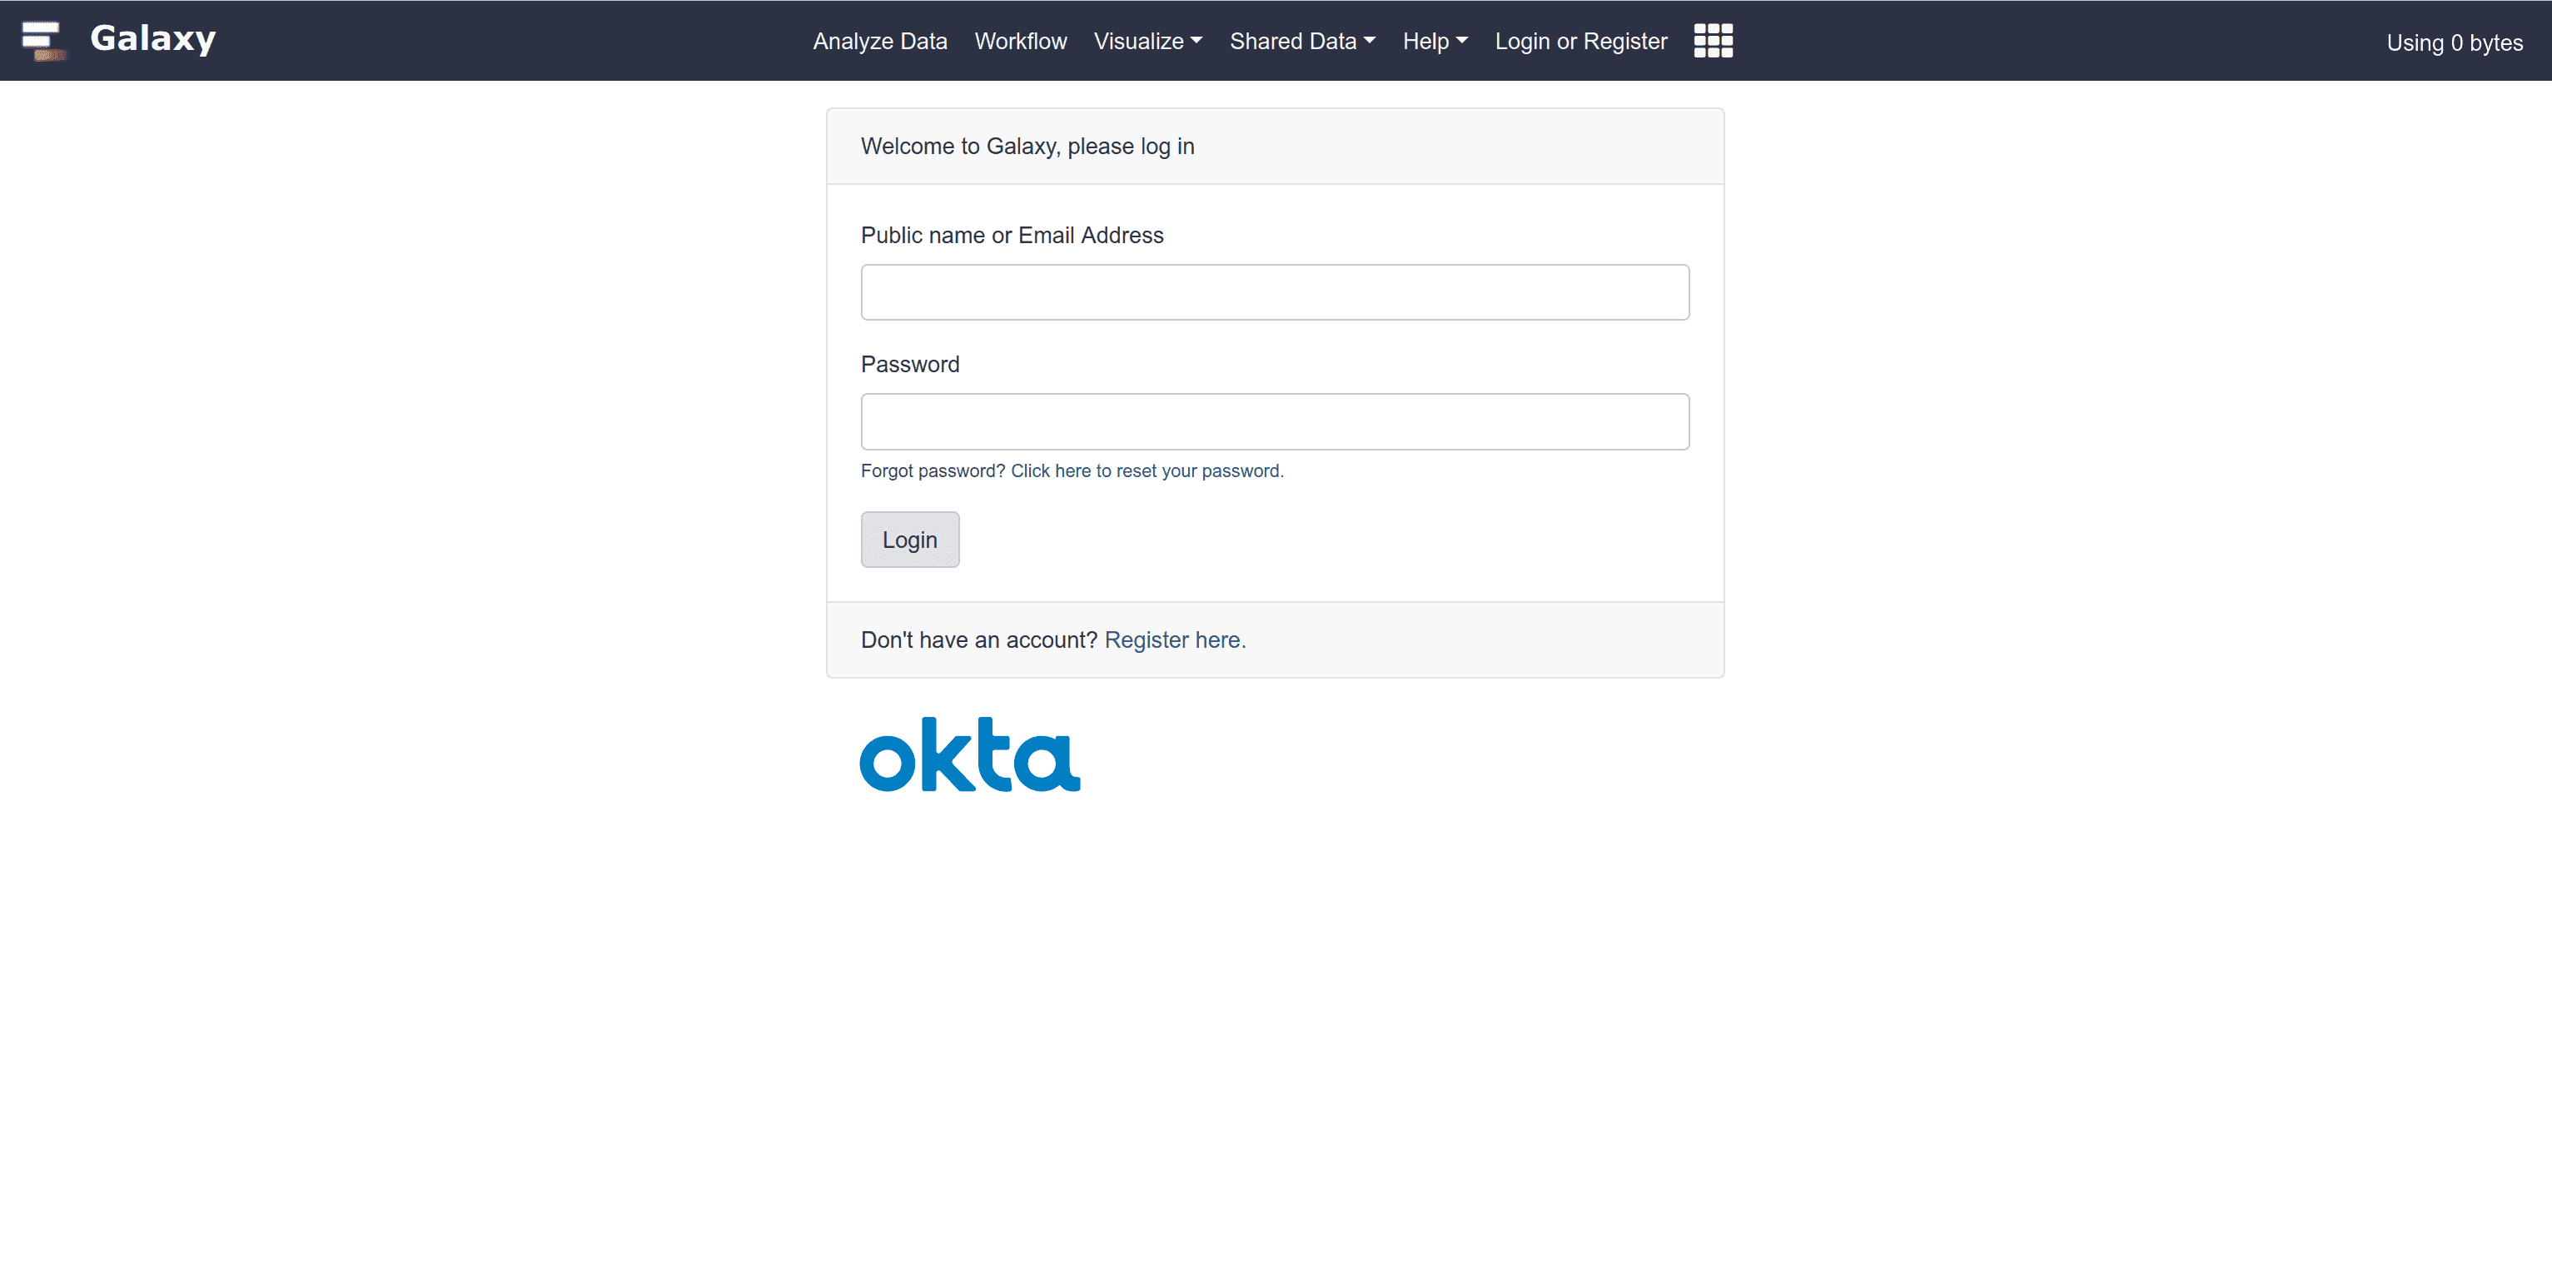The image size is (2552, 1284).
Task: Go to the Workflow menu item
Action: (1021, 41)
